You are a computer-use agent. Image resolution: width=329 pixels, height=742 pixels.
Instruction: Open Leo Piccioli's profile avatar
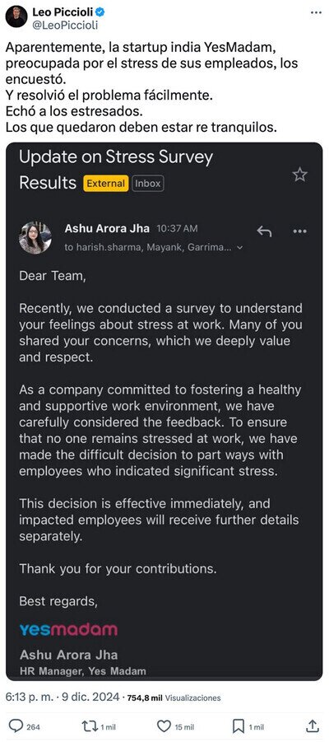click(16, 16)
